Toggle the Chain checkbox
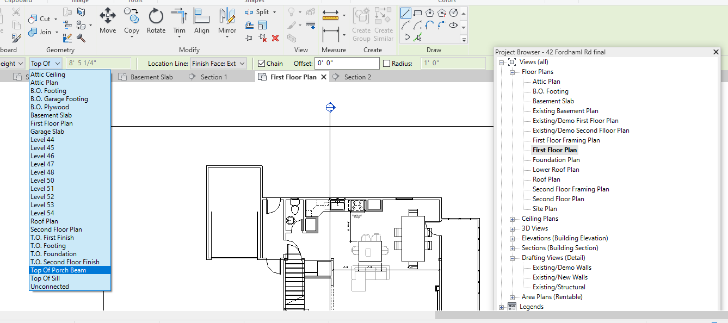The height and width of the screenshot is (323, 728). [x=262, y=64]
